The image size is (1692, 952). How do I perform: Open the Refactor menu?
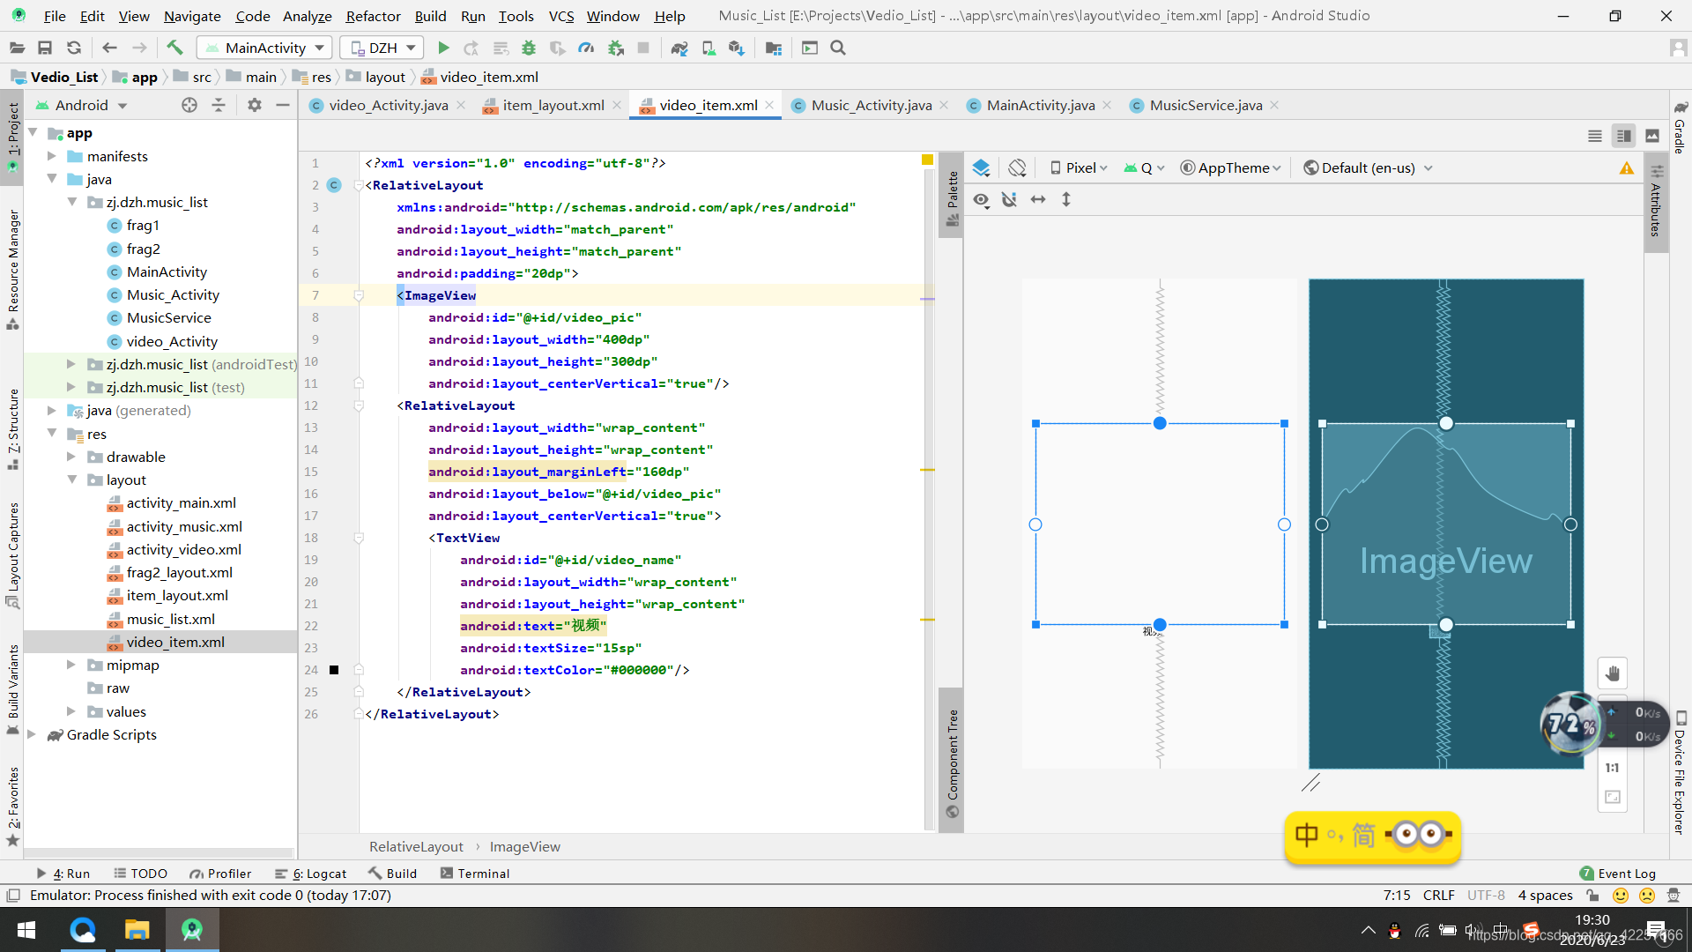372,15
